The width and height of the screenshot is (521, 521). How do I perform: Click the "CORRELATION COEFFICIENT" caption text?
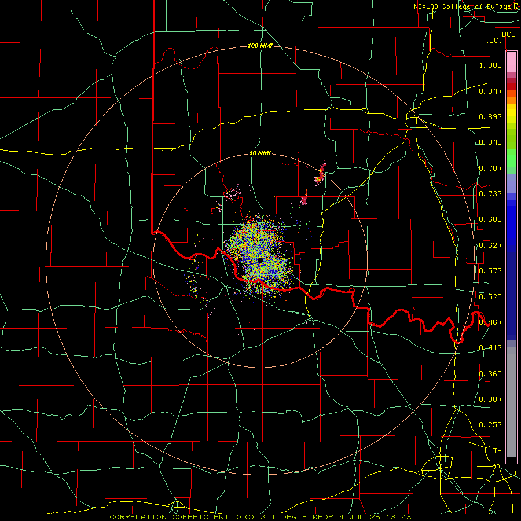tap(169, 517)
